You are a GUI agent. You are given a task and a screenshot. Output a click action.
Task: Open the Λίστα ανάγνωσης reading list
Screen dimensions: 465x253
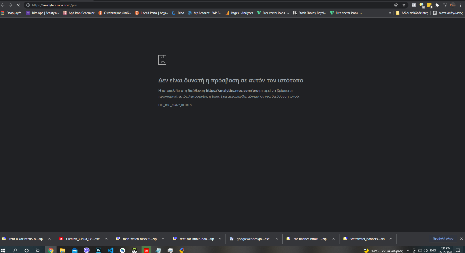(x=448, y=13)
